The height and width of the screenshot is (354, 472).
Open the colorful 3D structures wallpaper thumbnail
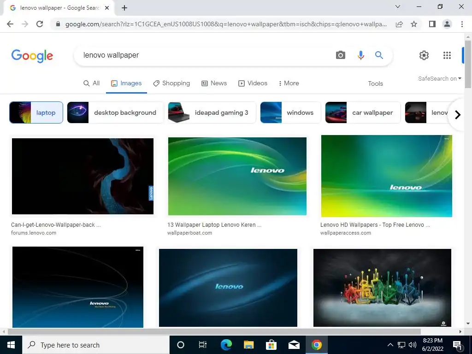(x=382, y=288)
